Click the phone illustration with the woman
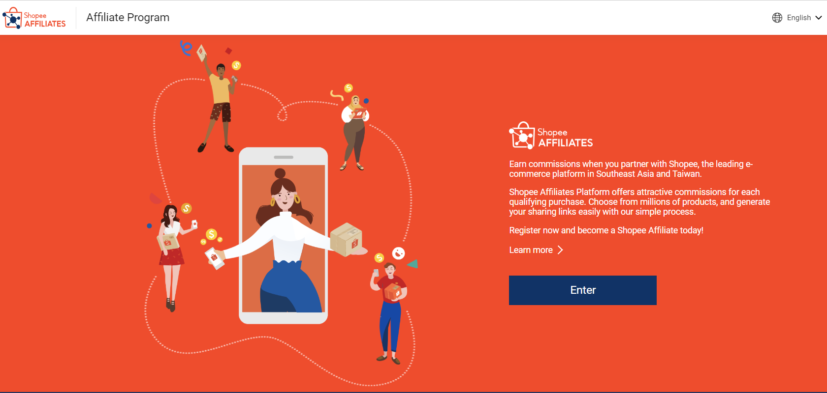Screen dimensions: 827x393 coord(284,236)
